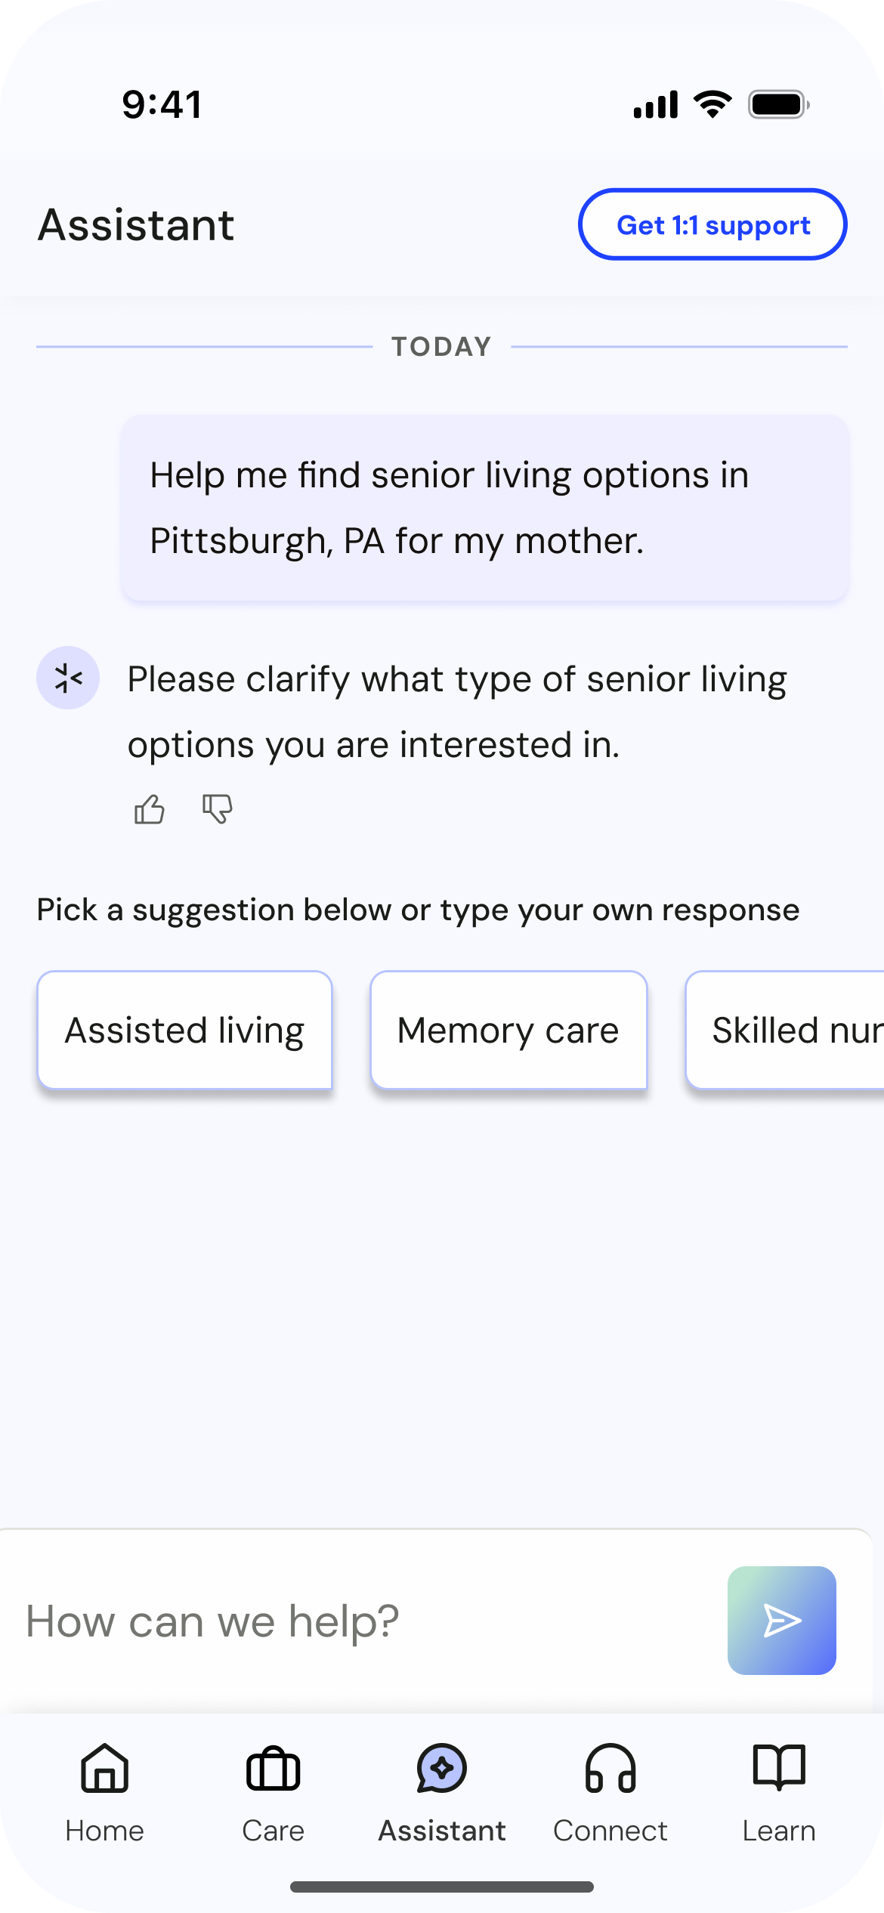Viewport: 884px width, 1913px height.
Task: Tap the user message about Pittsburgh
Action: tap(485, 508)
